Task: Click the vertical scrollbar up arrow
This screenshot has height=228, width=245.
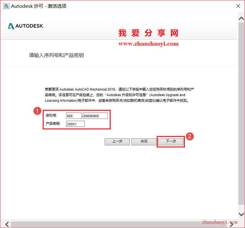Action: tap(241, 19)
